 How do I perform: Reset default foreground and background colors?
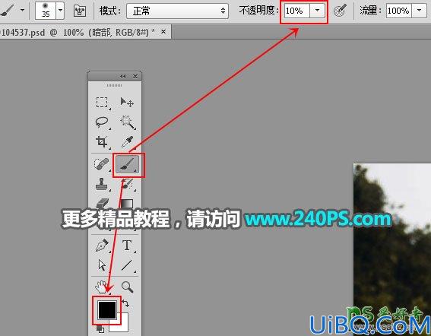point(100,329)
